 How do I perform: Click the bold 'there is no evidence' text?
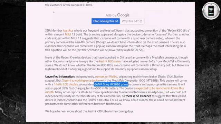pos(138,96)
